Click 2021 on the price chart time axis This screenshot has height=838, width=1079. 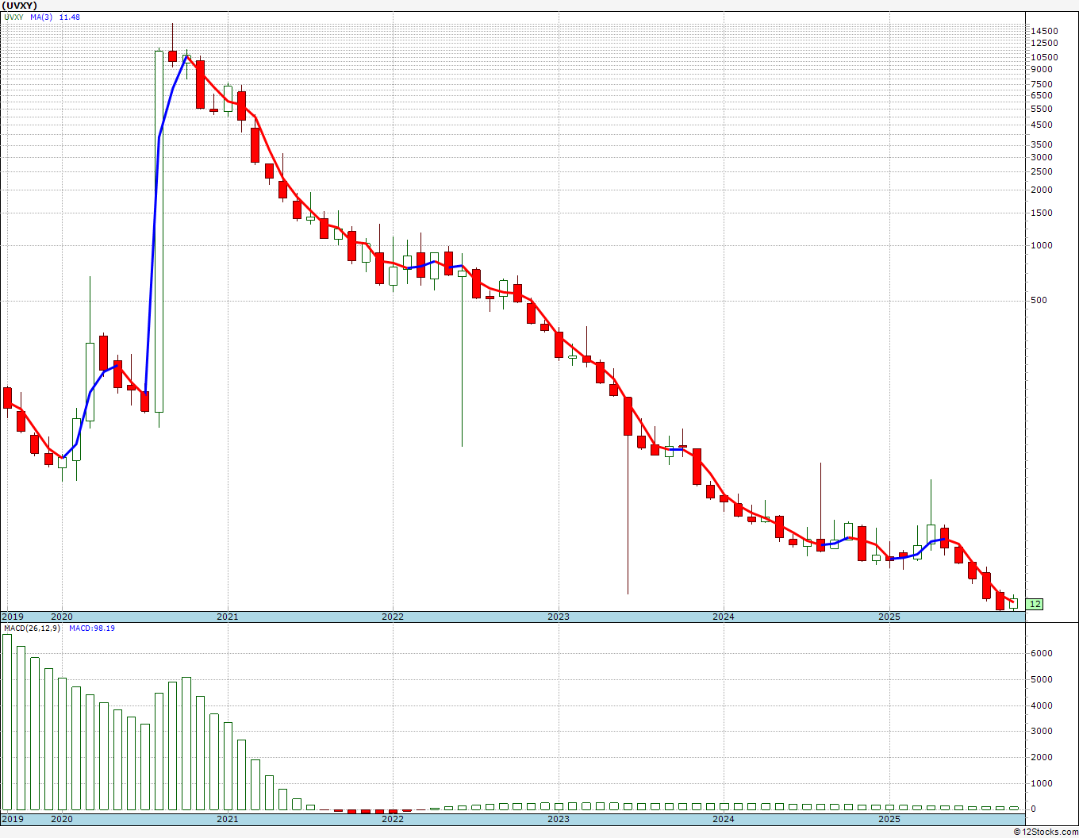(x=227, y=617)
